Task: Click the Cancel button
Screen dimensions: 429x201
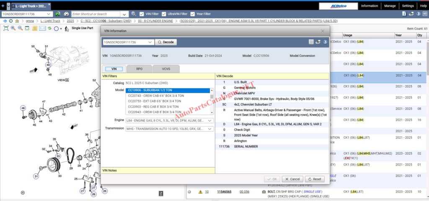Action: click(x=292, y=179)
